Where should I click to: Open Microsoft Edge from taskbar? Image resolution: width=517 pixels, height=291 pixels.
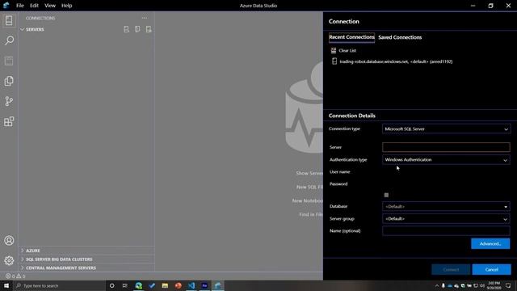138,285
